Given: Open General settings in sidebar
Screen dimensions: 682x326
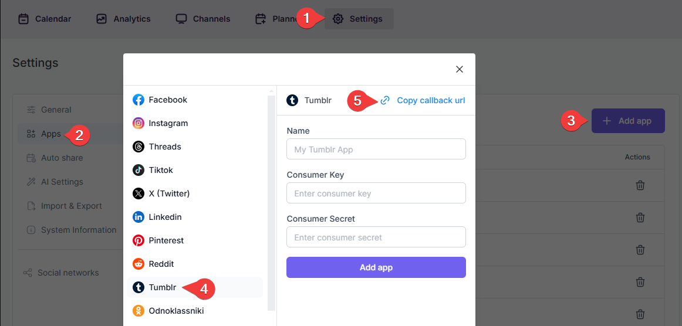Looking at the screenshot, I should [70, 110].
